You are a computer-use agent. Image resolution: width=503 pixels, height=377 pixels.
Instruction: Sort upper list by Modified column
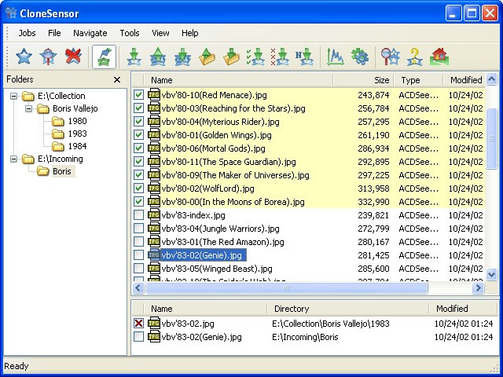464,80
